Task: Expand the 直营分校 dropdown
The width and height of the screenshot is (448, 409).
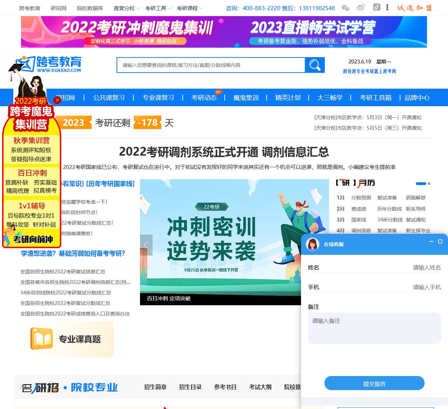Action: point(127,8)
